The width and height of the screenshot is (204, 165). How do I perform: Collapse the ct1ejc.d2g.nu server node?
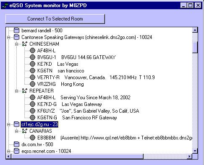coord(8,124)
